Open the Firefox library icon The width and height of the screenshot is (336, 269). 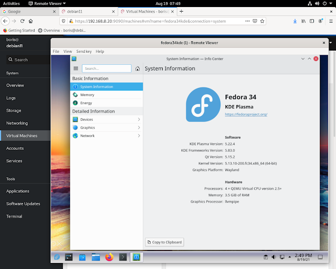coord(303,21)
